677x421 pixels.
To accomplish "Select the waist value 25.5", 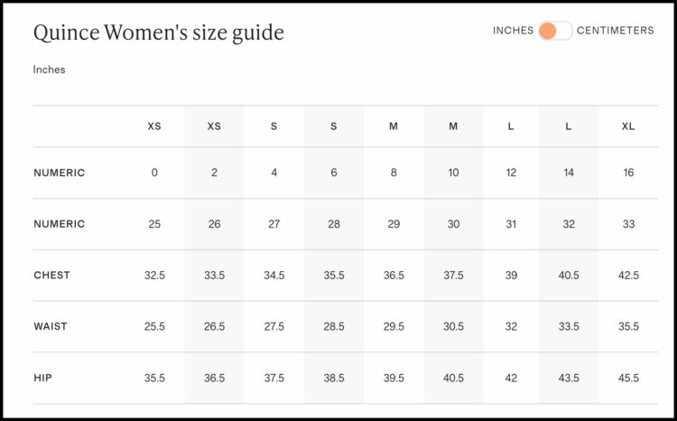I will [x=154, y=326].
